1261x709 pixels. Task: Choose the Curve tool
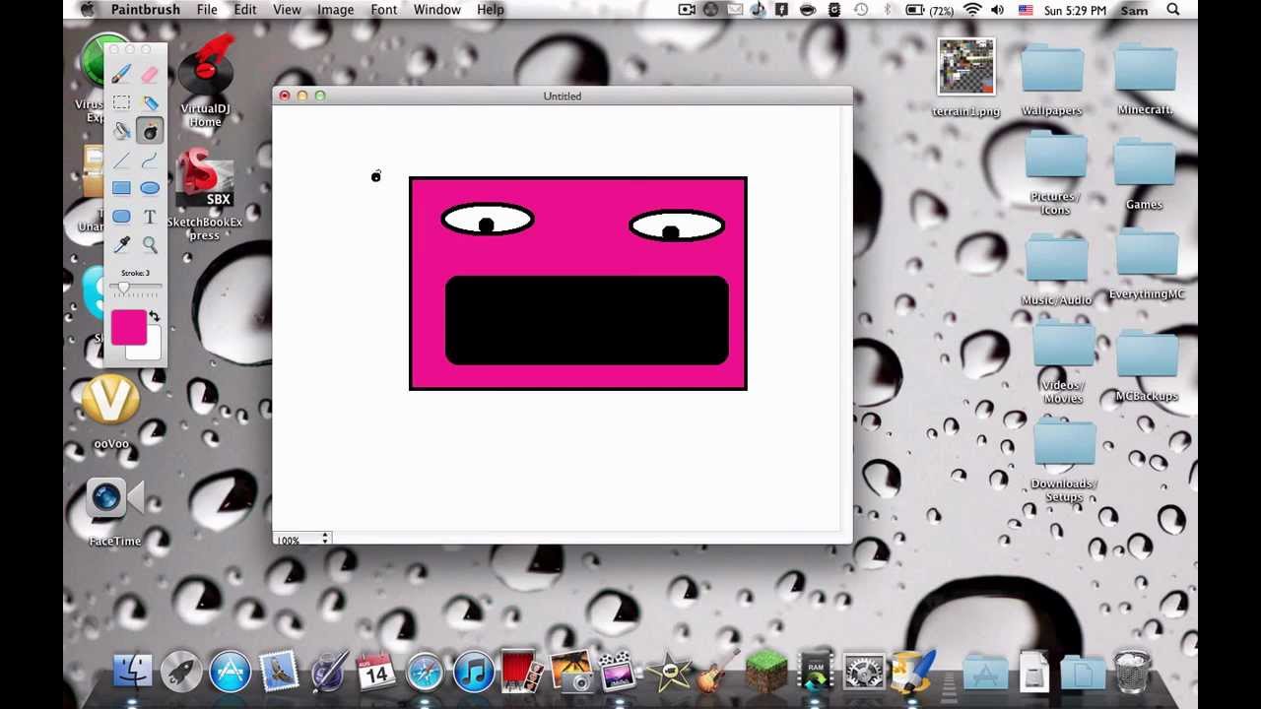pos(150,160)
